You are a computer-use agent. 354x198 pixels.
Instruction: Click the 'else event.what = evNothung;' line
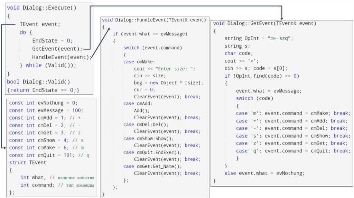(x=264, y=173)
